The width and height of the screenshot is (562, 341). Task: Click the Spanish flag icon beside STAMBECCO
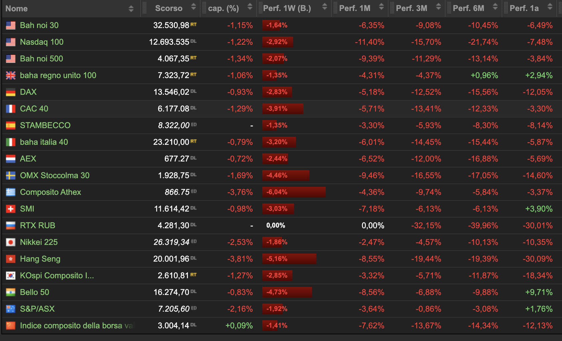11,125
